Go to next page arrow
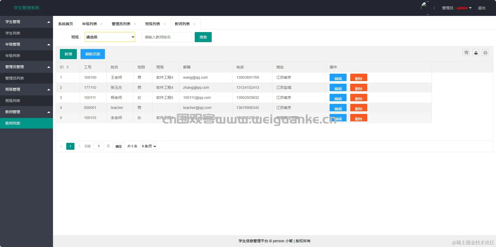Image resolution: width=496 pixels, height=247 pixels. 79,146
